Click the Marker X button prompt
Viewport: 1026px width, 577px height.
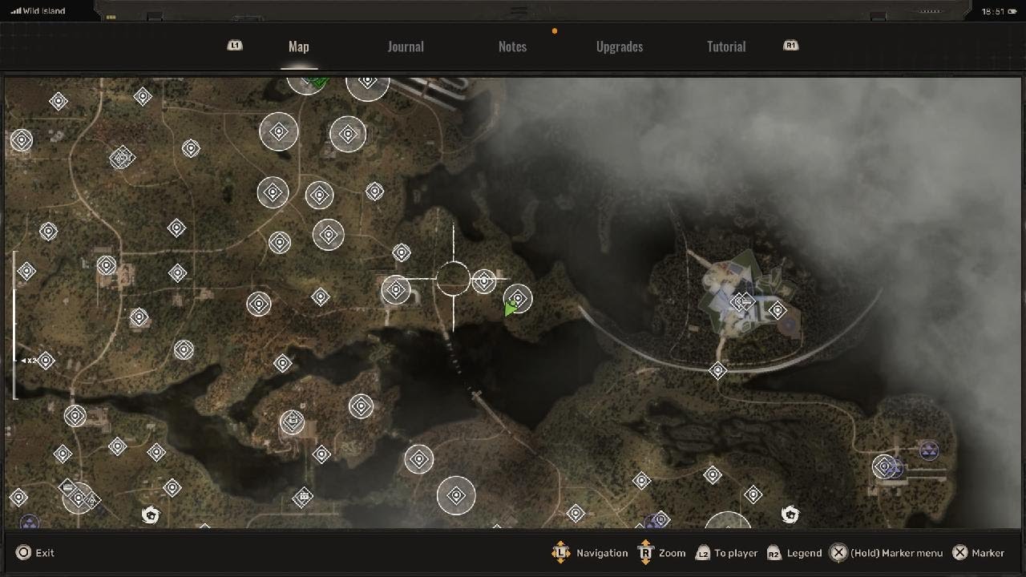pos(978,553)
